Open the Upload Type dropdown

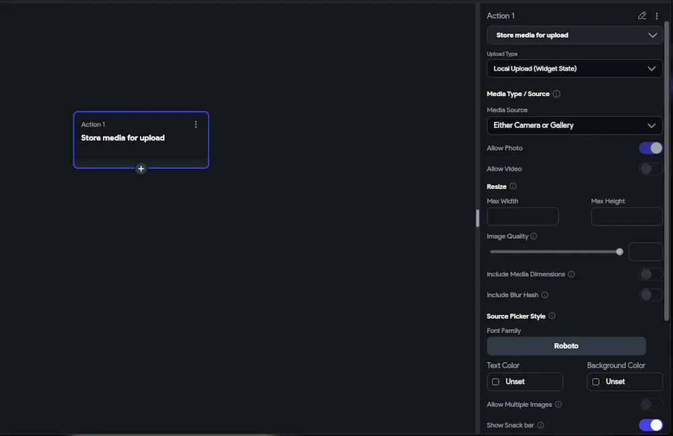point(575,69)
